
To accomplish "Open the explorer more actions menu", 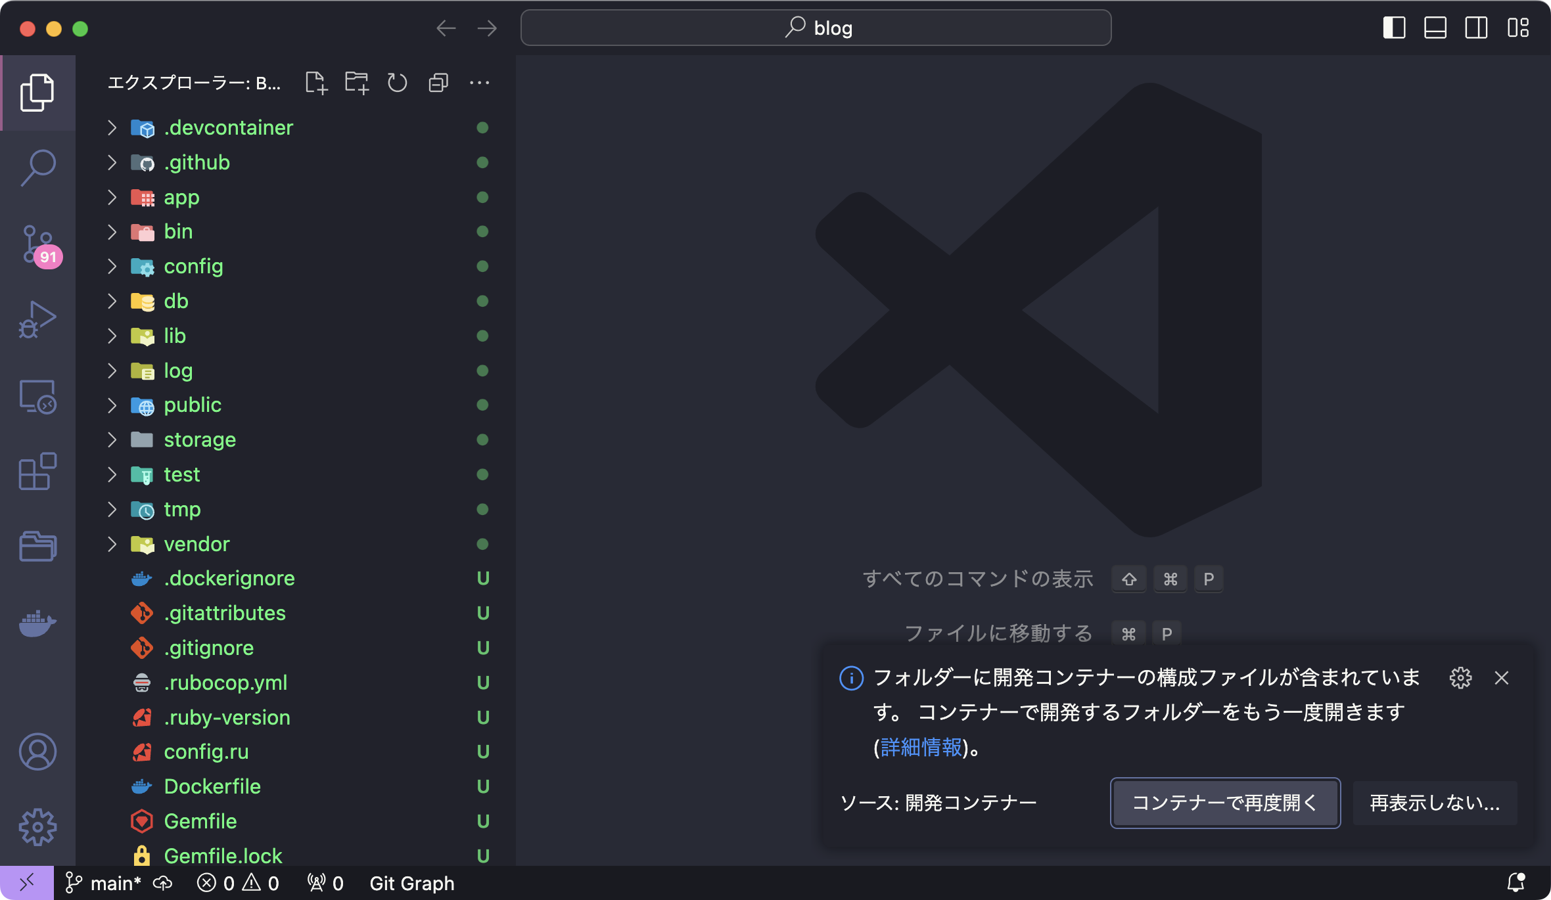I will 479,83.
